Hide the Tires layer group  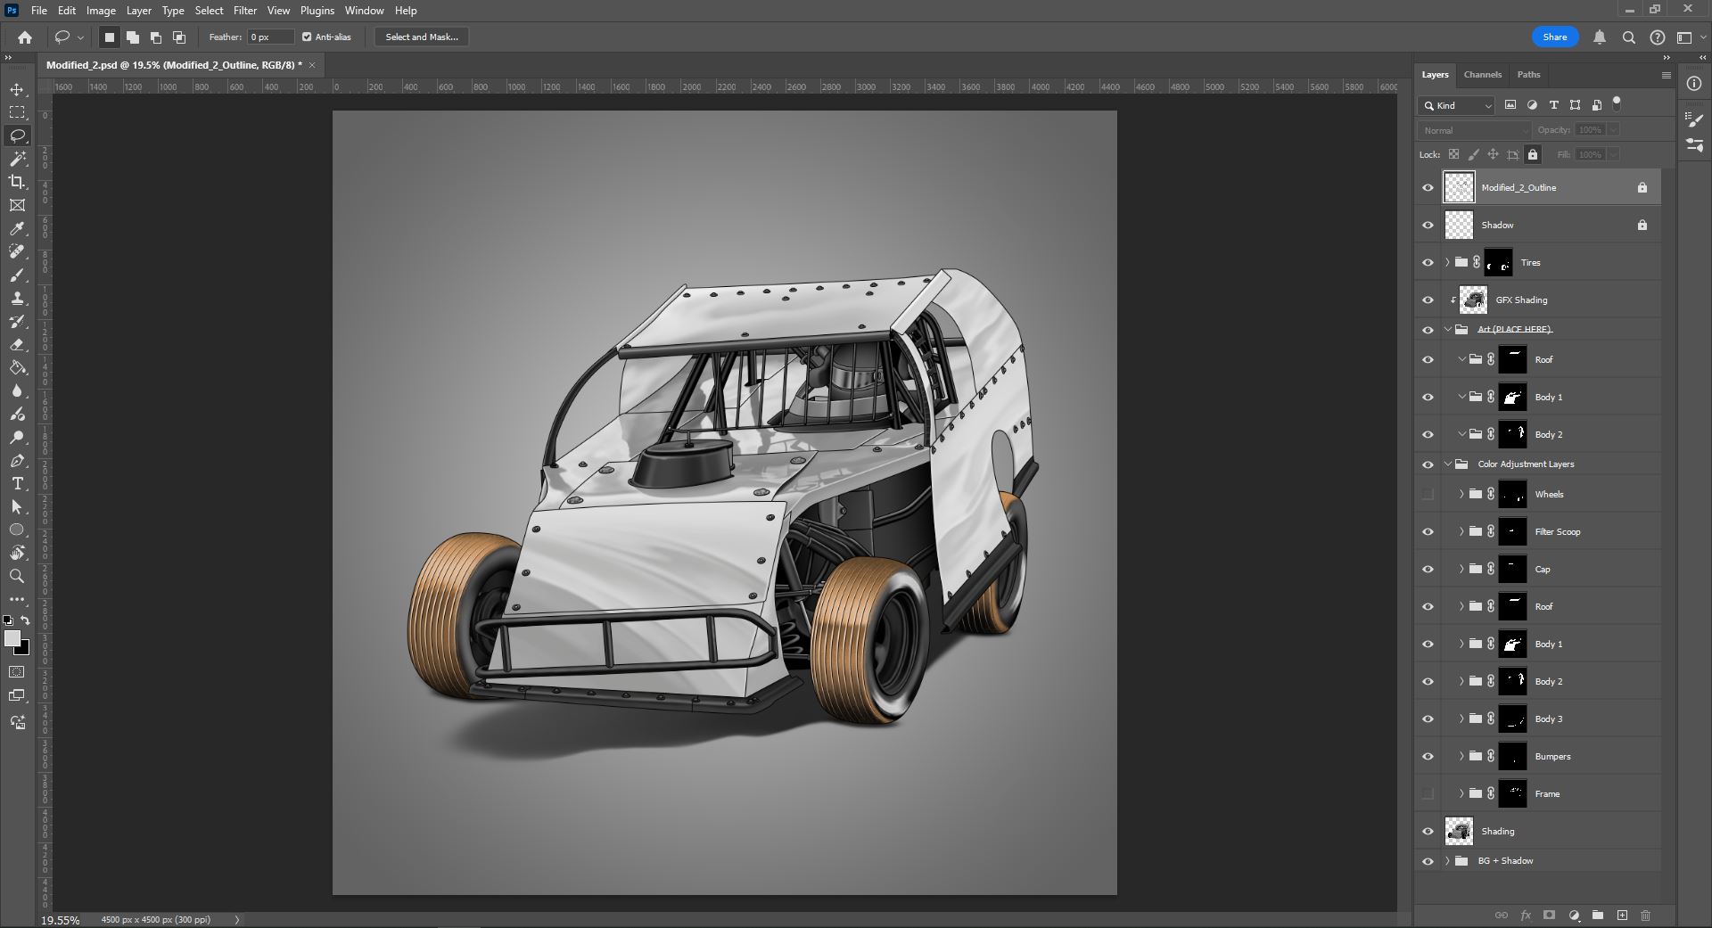1428,263
